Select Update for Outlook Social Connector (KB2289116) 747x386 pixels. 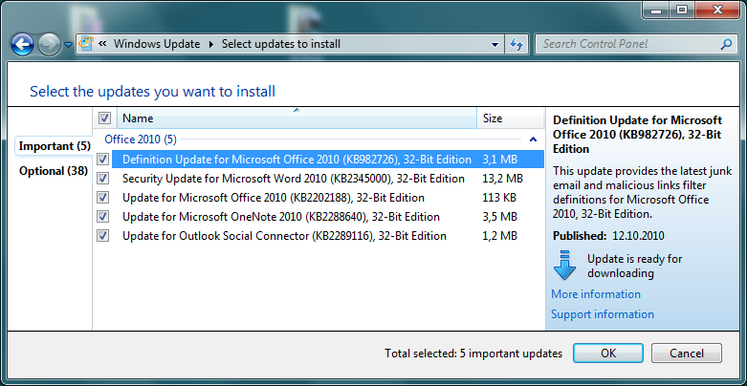(284, 236)
